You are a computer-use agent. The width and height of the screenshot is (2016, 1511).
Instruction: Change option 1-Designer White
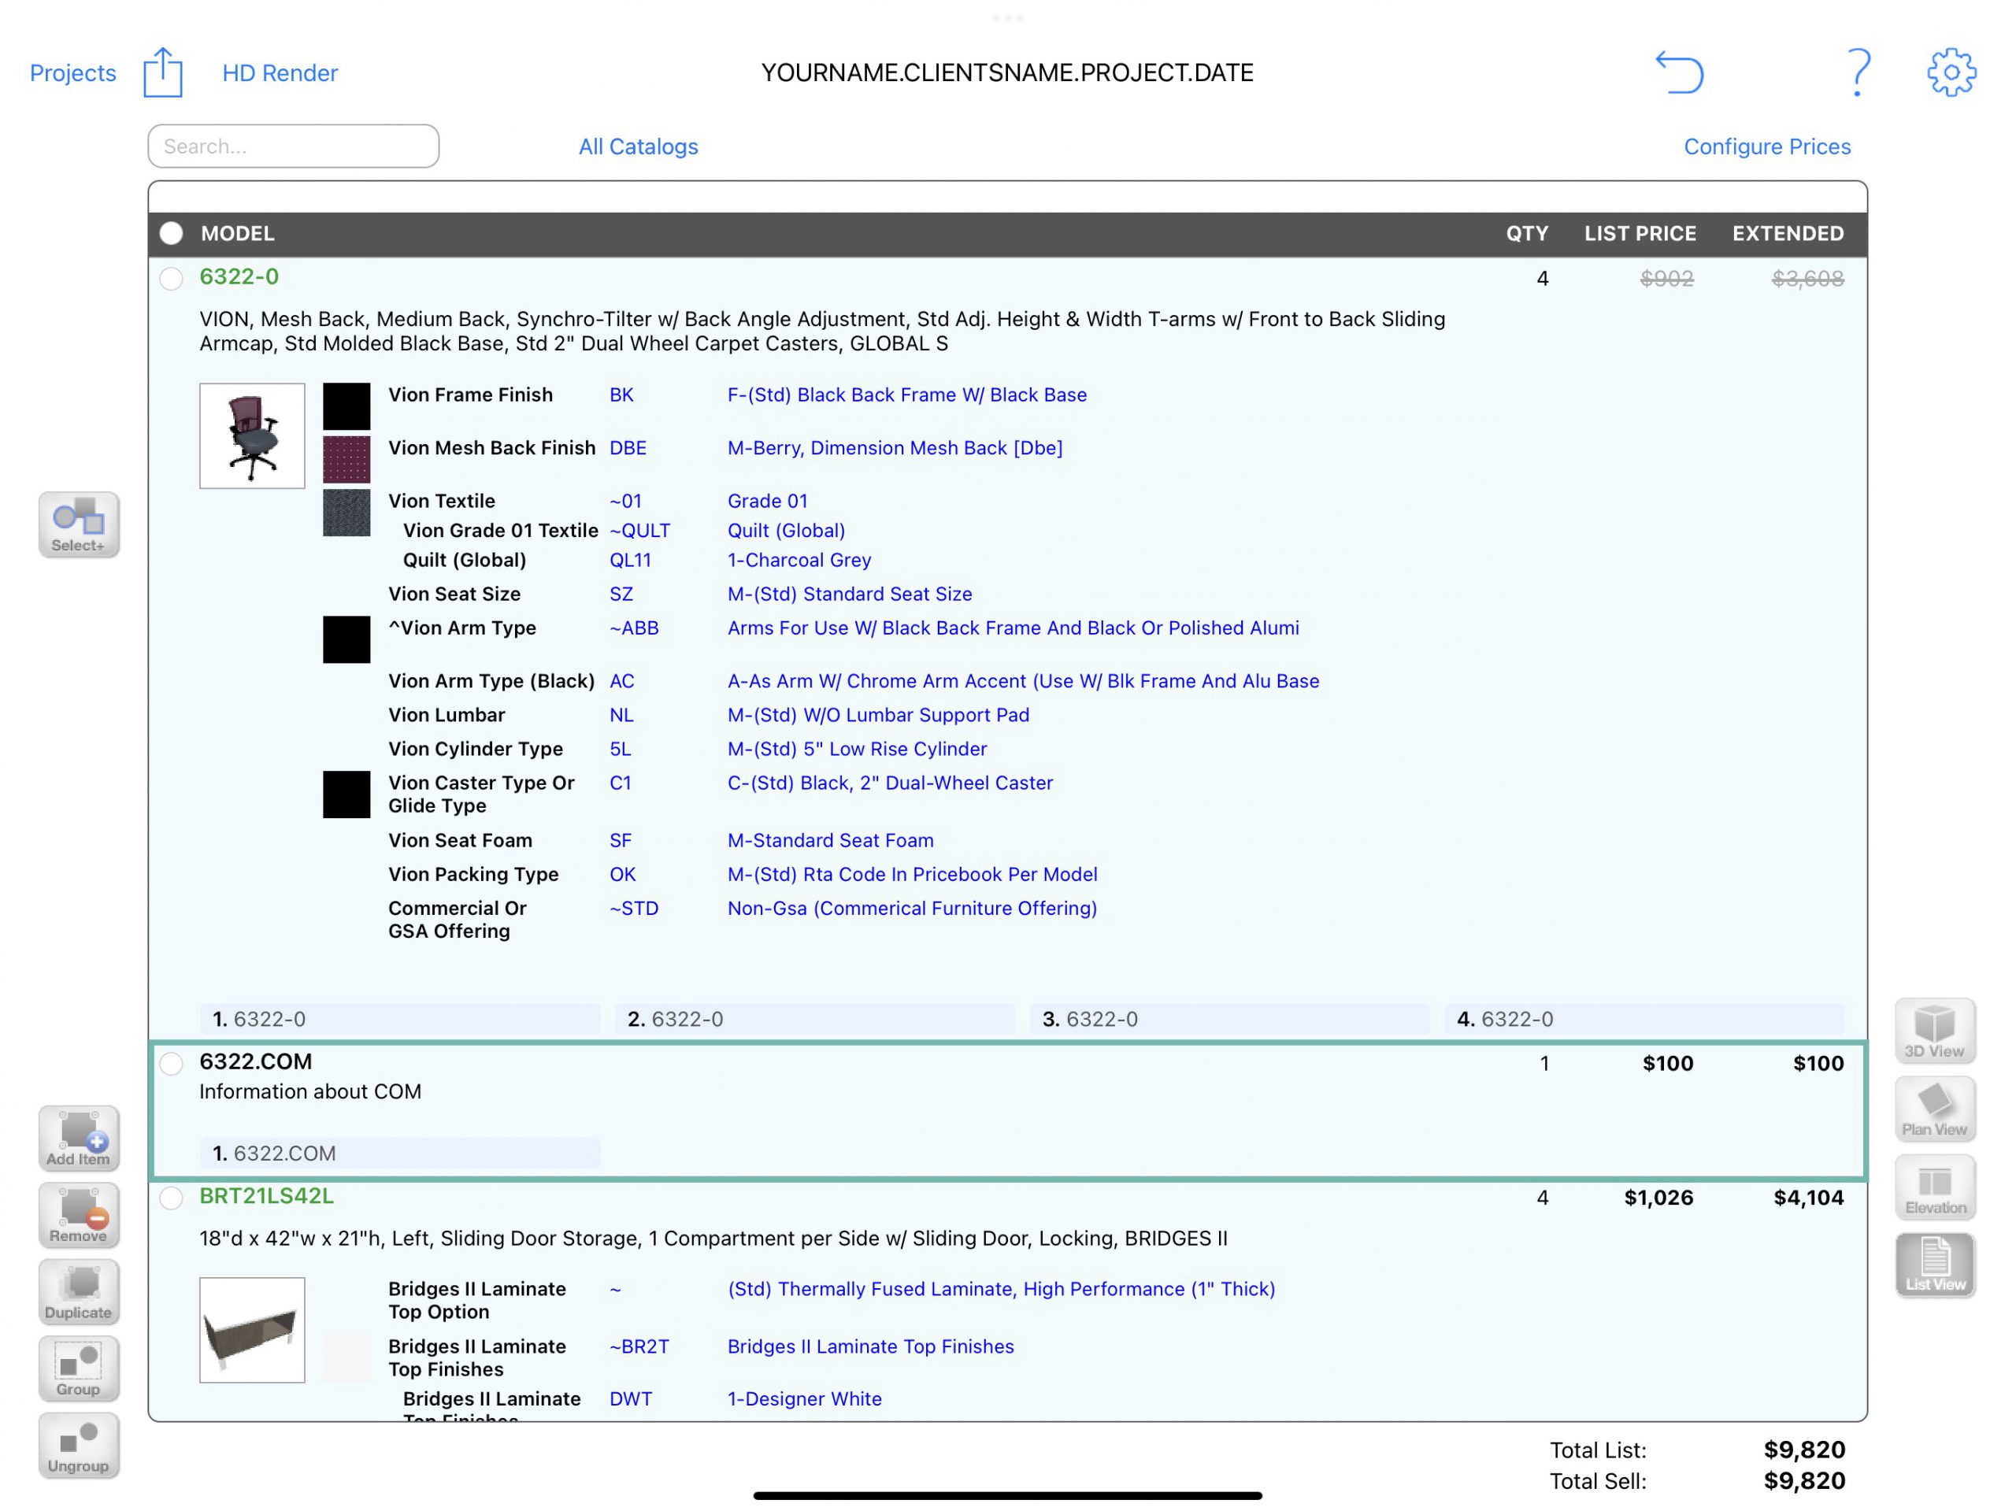(804, 1399)
